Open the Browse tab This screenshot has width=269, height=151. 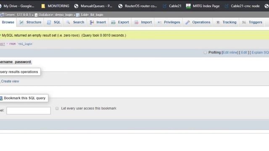click(8, 22)
